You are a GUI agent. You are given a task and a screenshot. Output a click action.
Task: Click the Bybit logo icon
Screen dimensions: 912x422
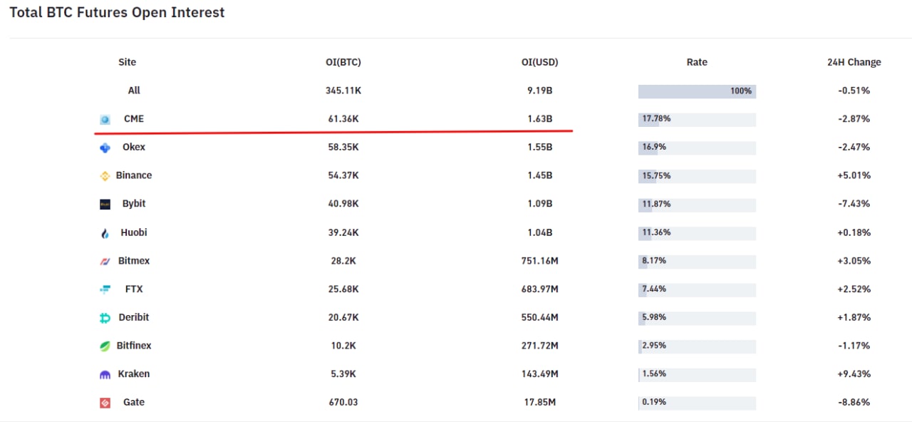coord(105,205)
